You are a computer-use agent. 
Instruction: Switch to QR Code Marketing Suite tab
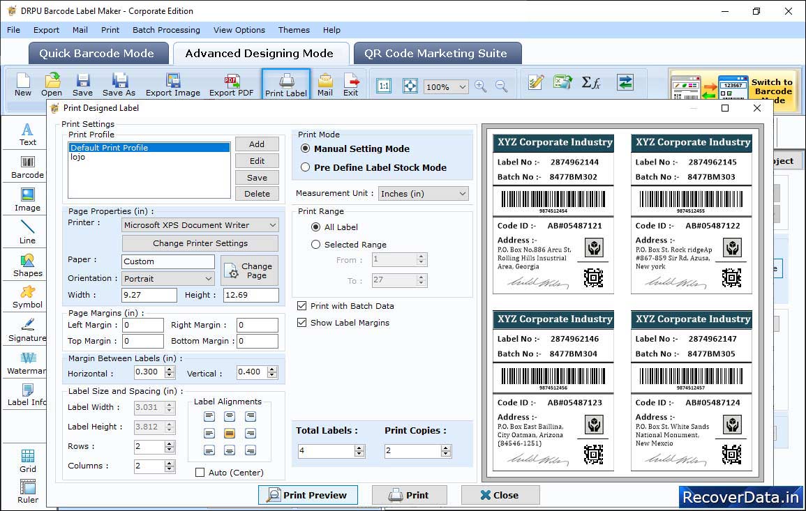tap(436, 54)
